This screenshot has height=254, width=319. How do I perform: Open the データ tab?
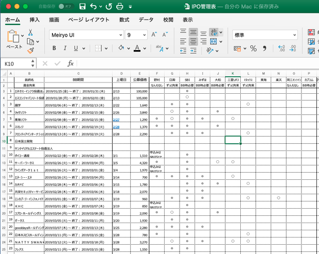[146, 20]
